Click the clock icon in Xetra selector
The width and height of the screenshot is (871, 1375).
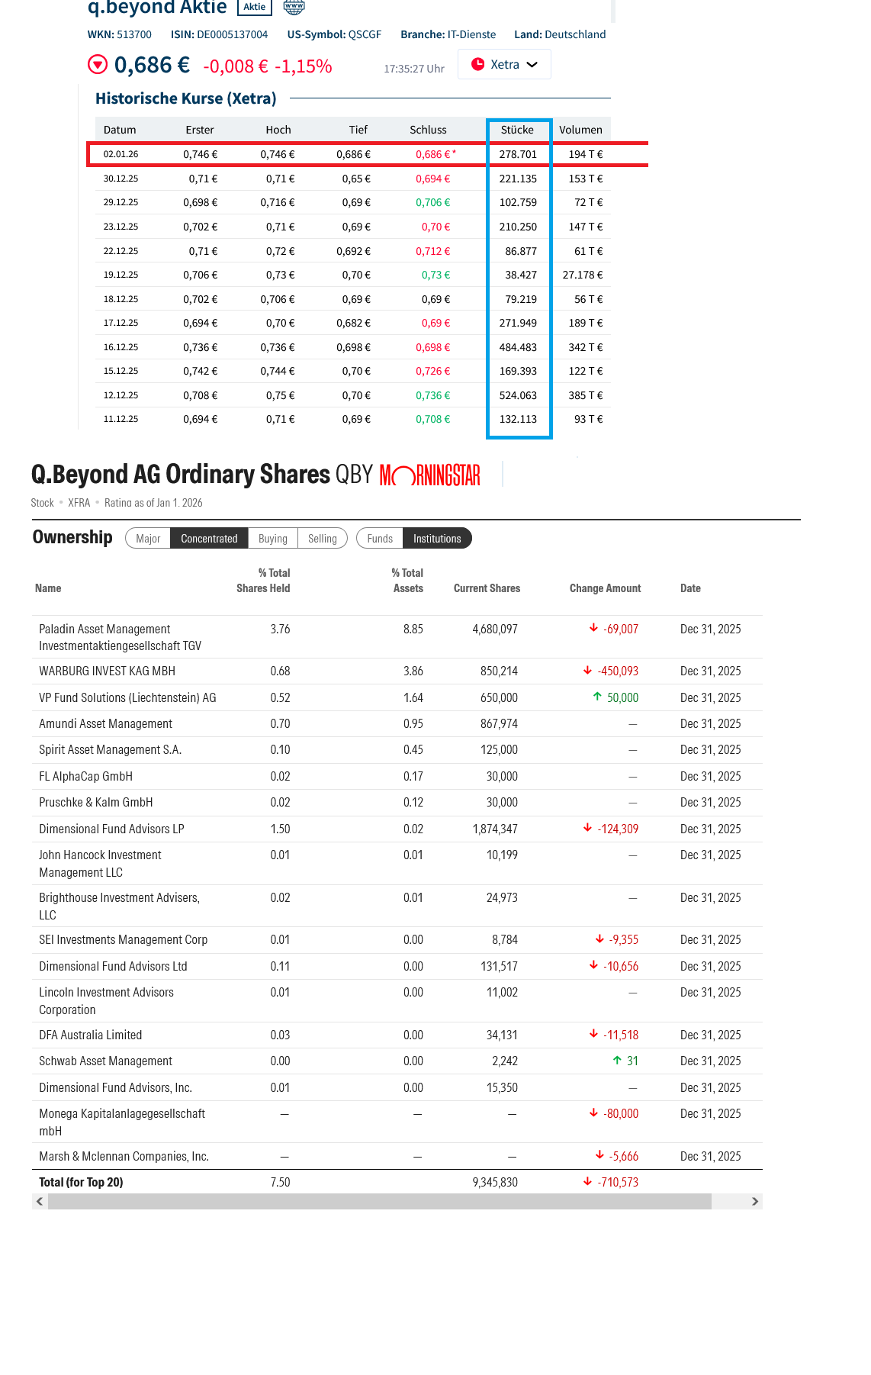click(x=478, y=64)
